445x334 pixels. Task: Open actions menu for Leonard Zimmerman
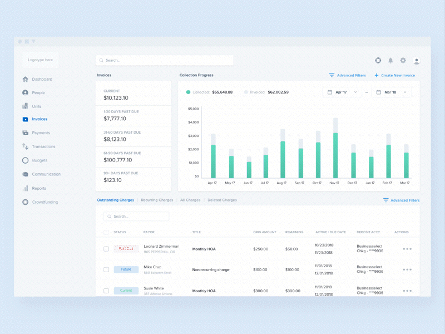(x=407, y=249)
